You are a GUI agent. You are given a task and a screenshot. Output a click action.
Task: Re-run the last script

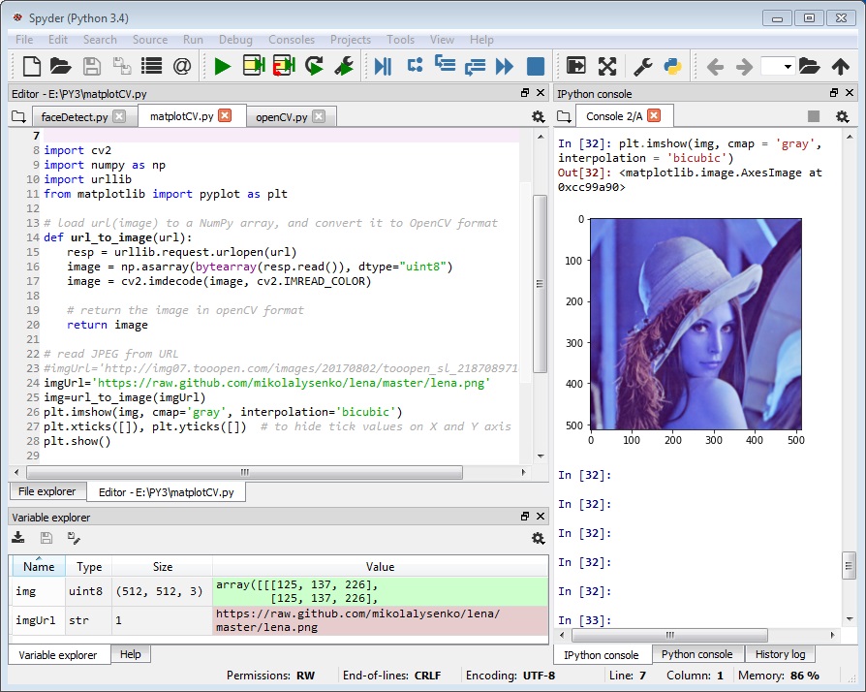coord(314,66)
